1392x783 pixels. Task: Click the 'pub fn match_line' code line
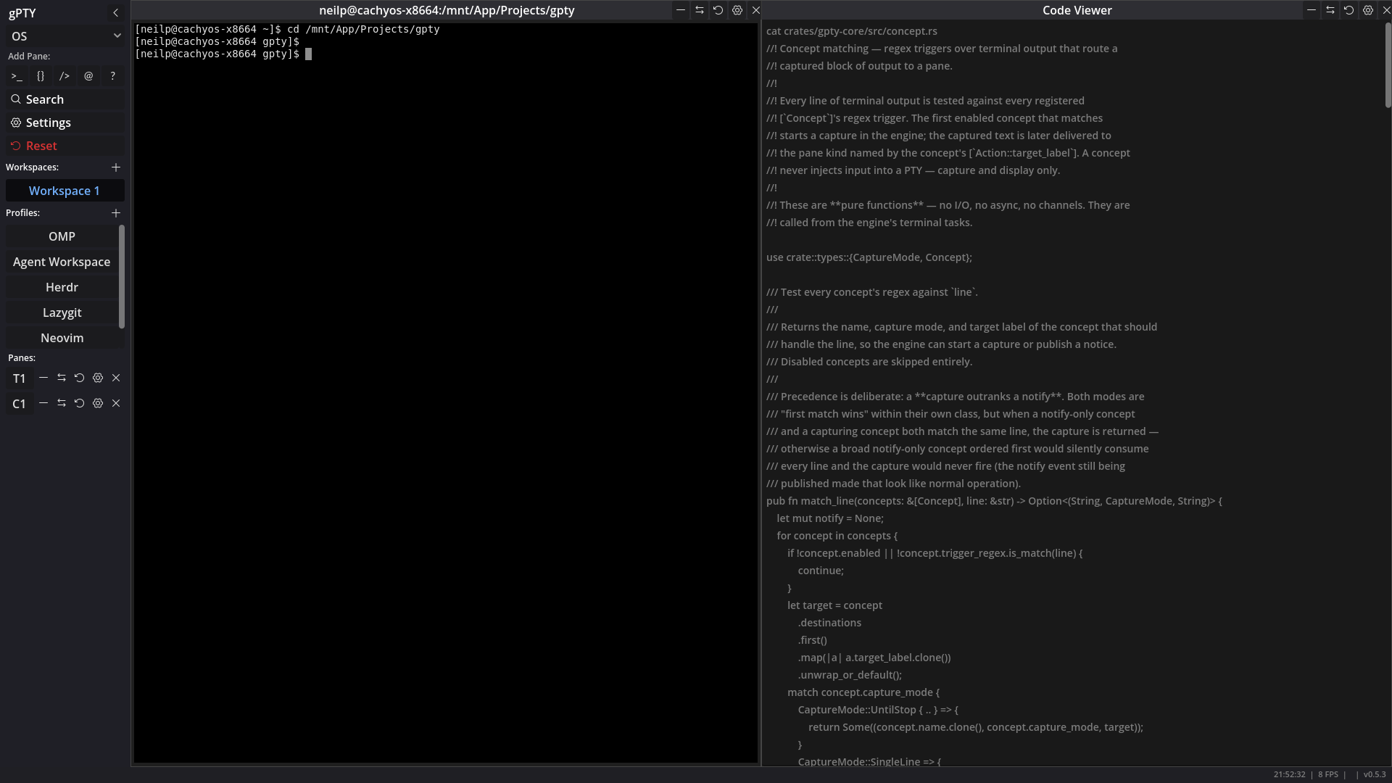[994, 501]
